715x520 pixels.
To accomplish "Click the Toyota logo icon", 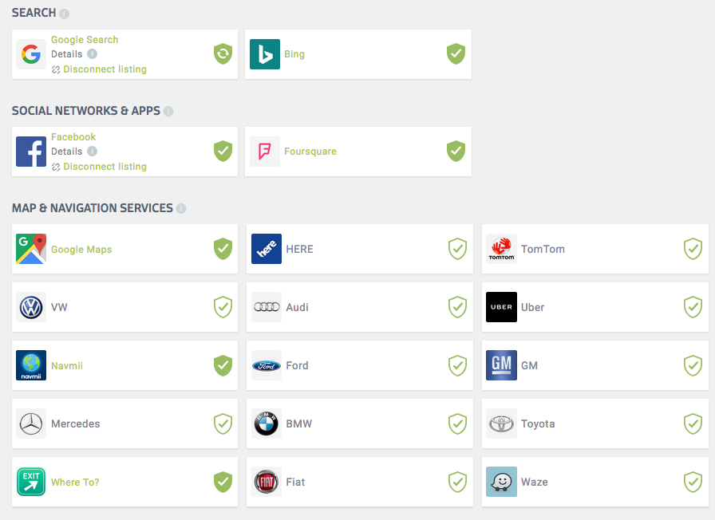I will click(502, 423).
